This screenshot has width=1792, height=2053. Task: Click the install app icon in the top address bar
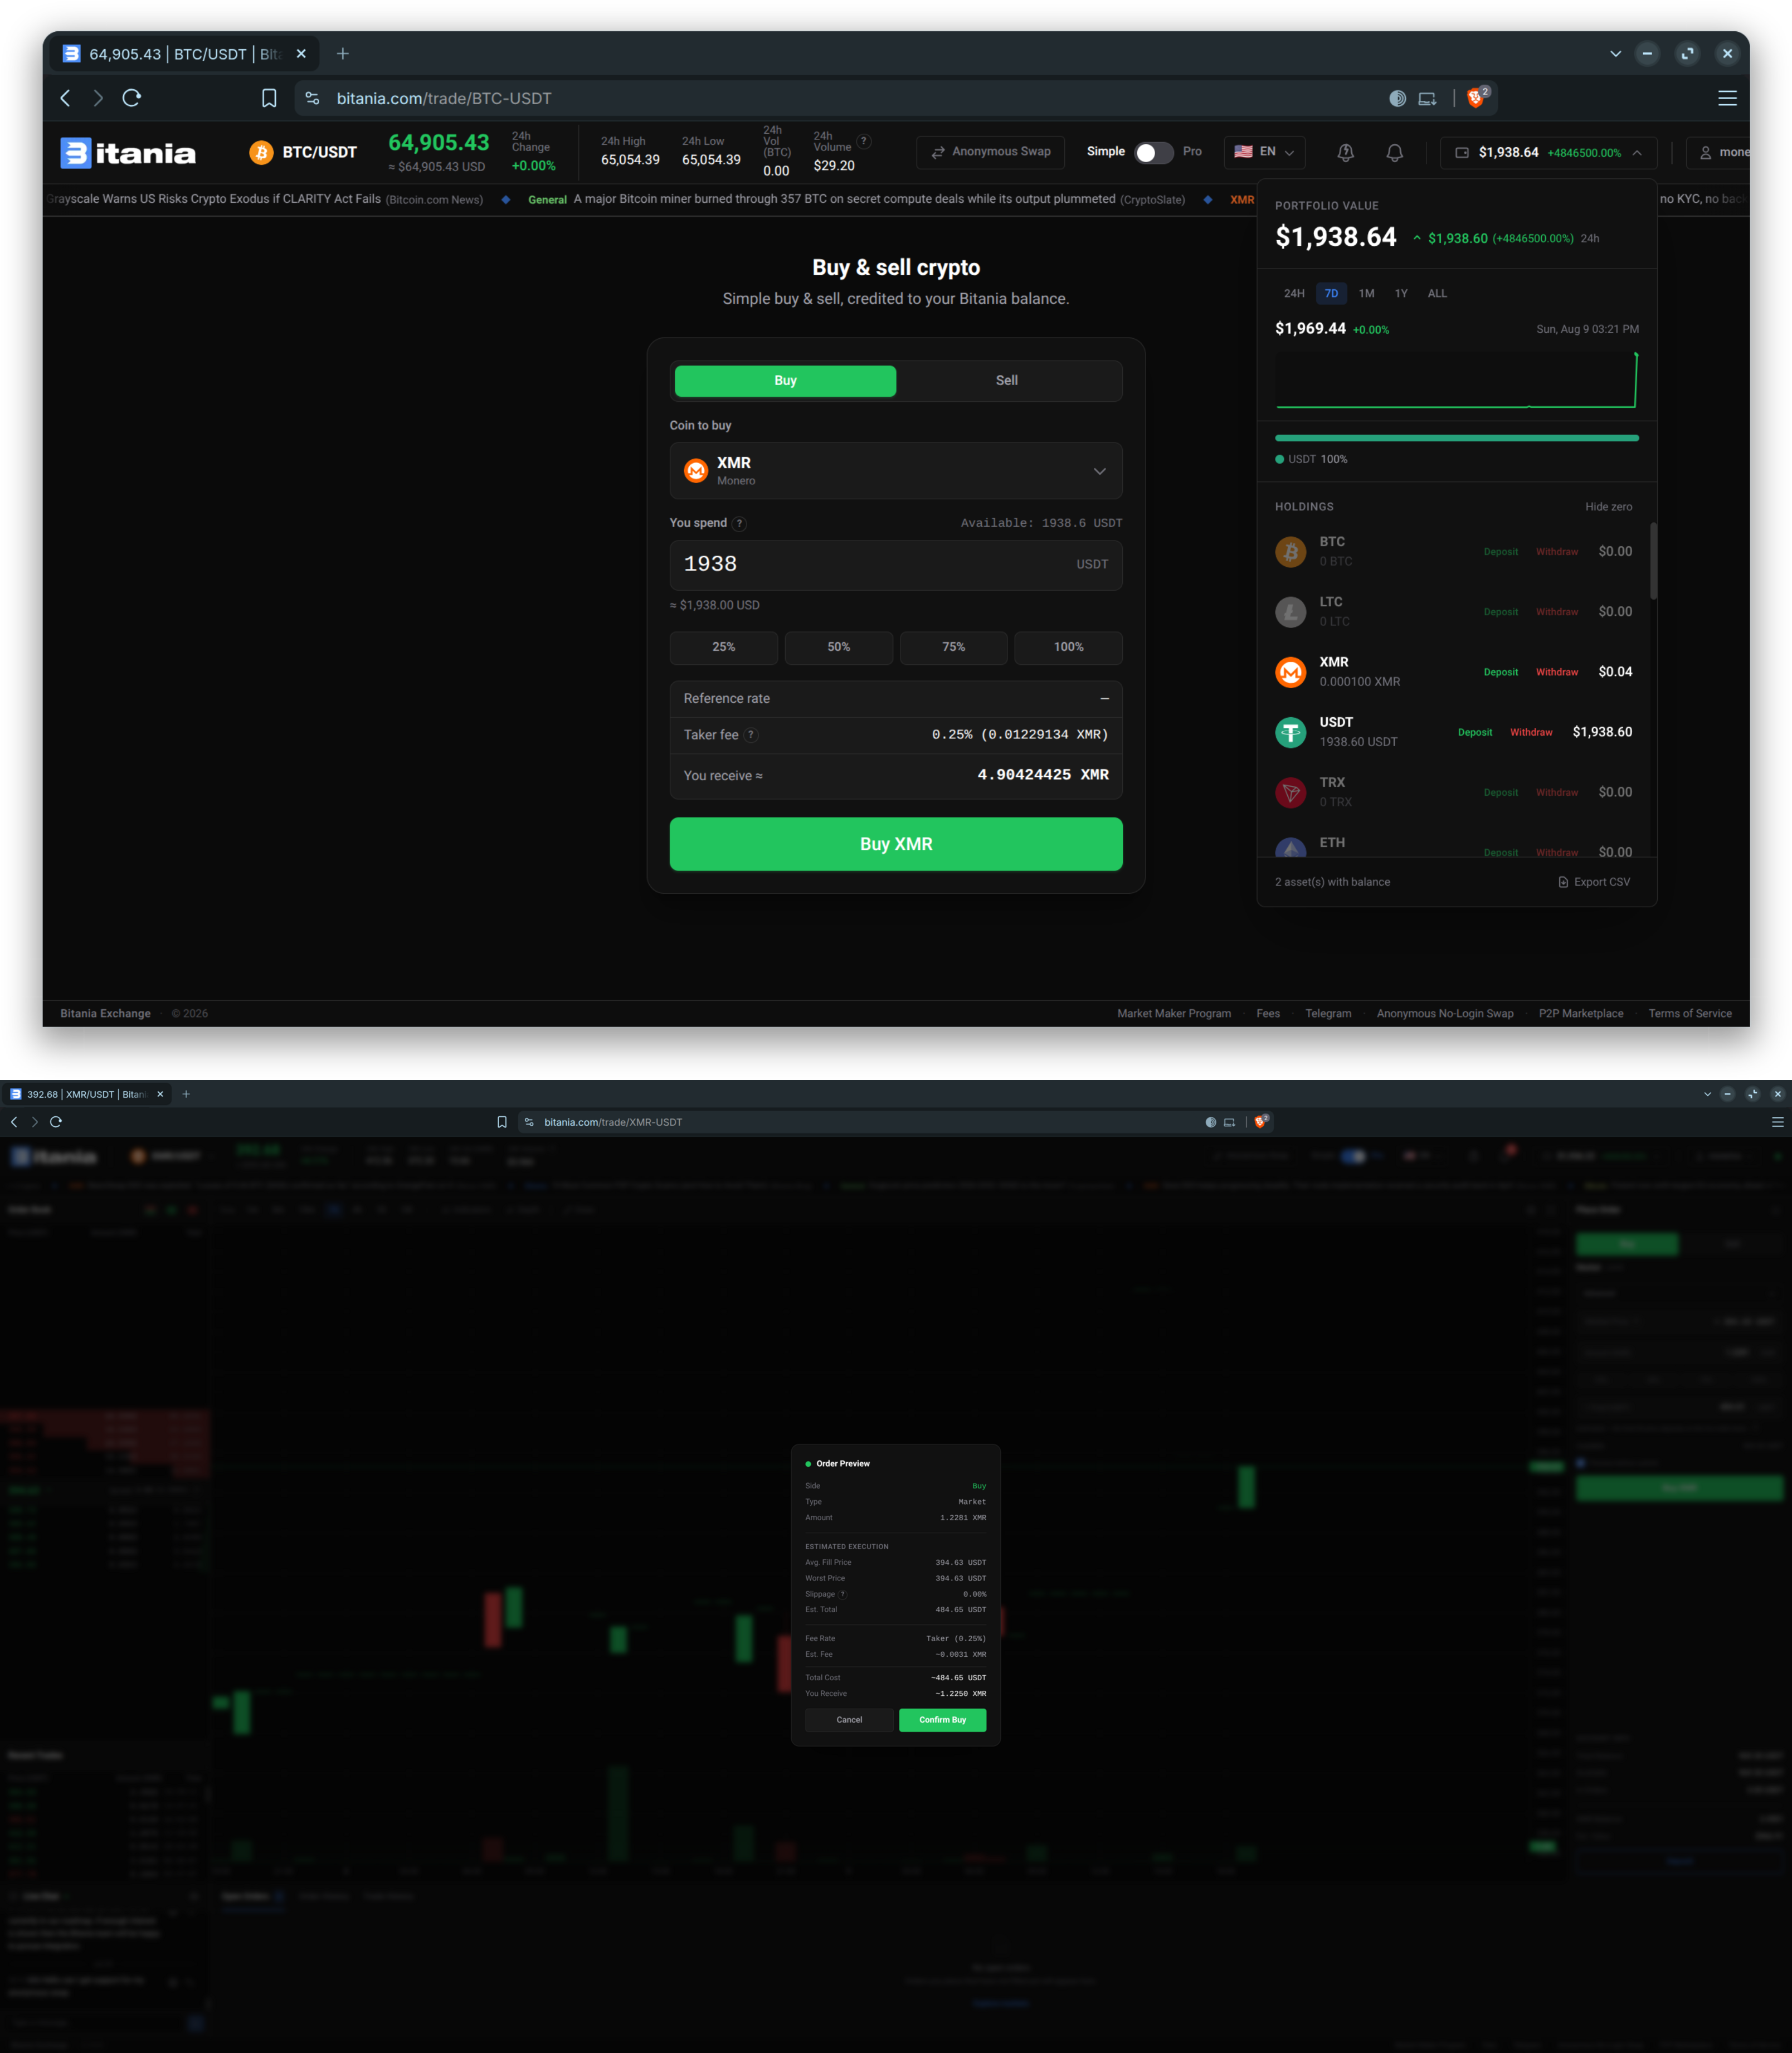pyautogui.click(x=1427, y=98)
